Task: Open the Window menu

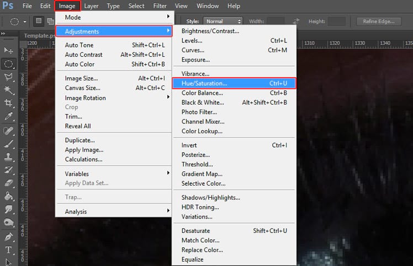Action: coord(208,6)
